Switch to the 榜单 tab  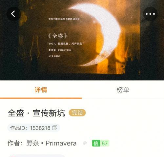123,90
